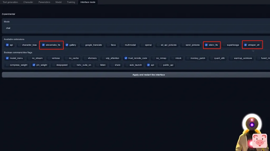This screenshot has width=270, height=151.
Task: Uncheck the api command-line flag
Action: [148, 65]
